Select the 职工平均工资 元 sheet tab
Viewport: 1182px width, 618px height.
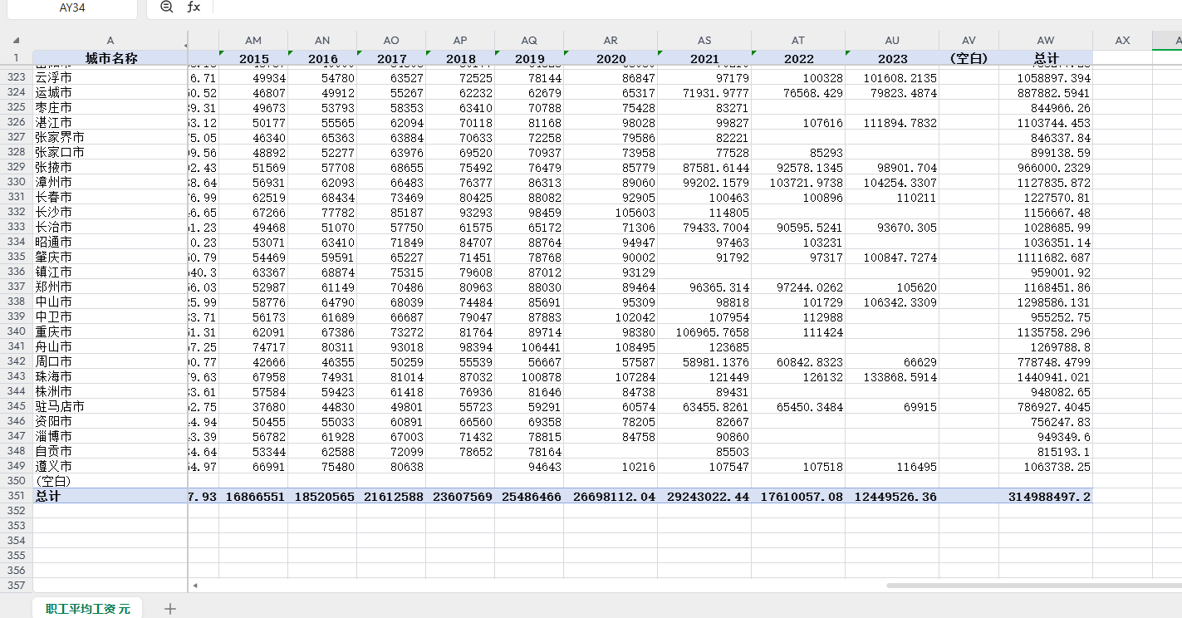88,609
